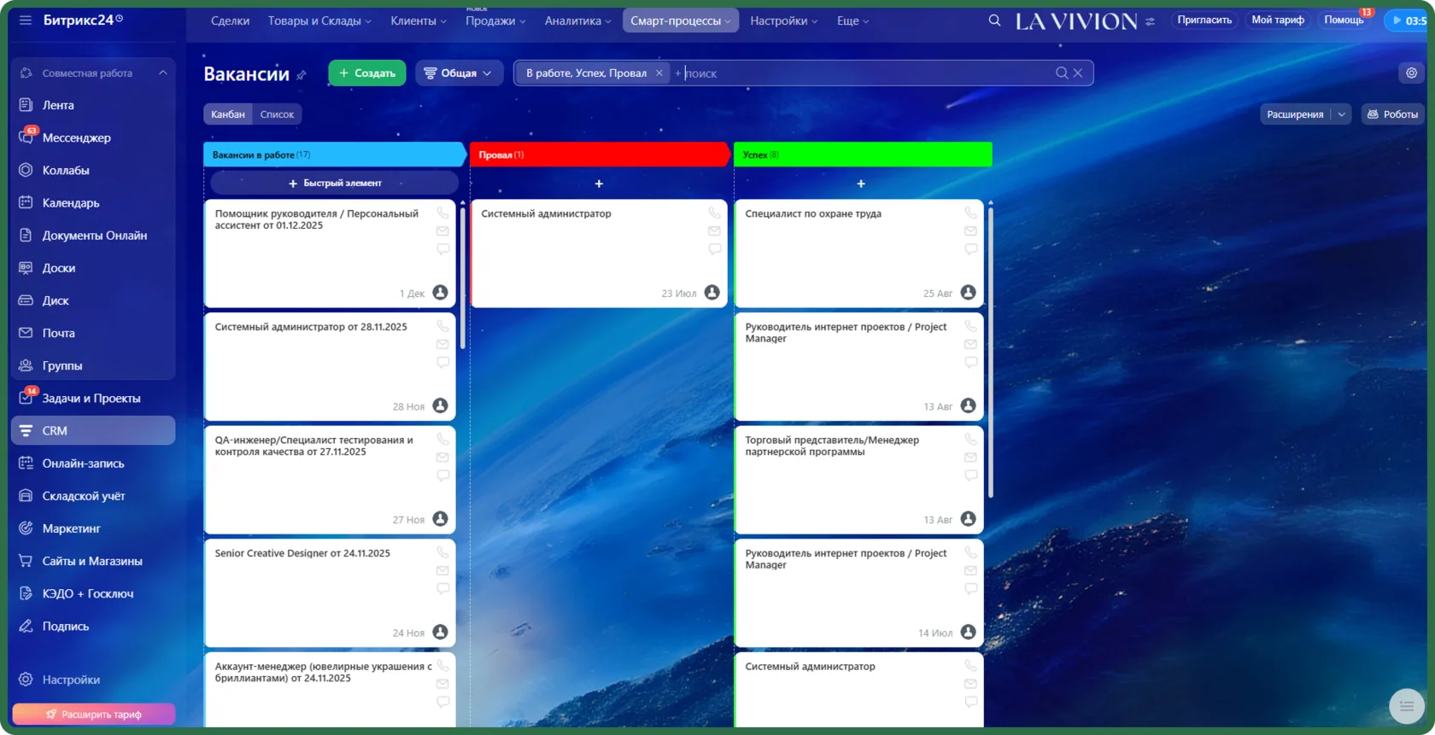Click the floating round menu button bottom right
Screen dimensions: 1435x735
[1406, 706]
